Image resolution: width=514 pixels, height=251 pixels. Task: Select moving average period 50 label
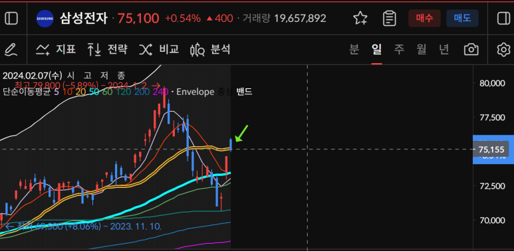(x=94, y=92)
